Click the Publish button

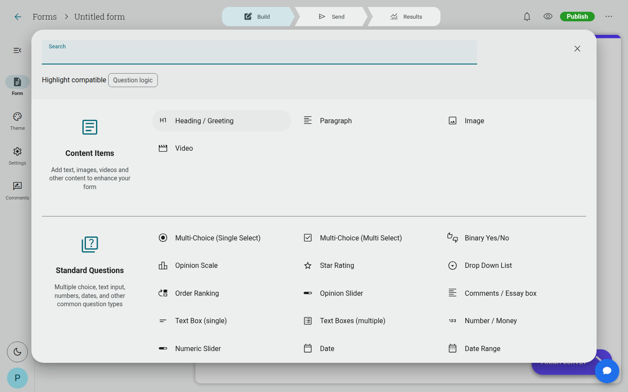pyautogui.click(x=577, y=17)
